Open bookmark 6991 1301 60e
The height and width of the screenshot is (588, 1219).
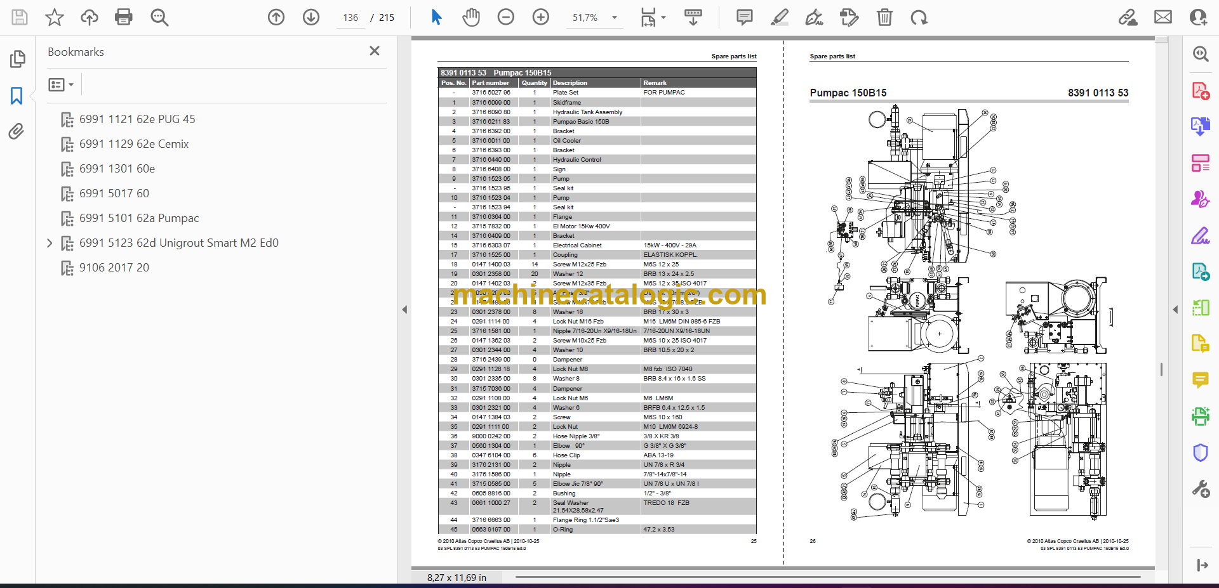click(117, 169)
